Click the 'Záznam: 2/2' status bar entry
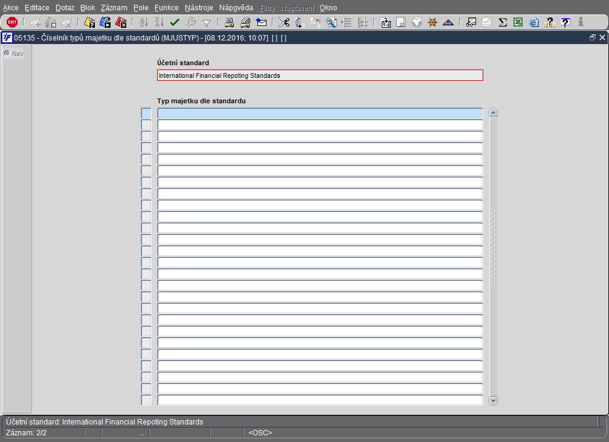 click(27, 433)
